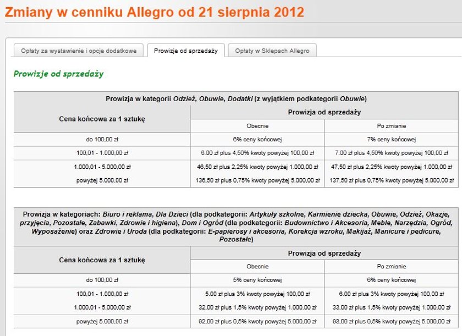Viewport: 462px width, 336px height.
Task: Click cell 5% ceny końcowej
Action: click(x=257, y=280)
